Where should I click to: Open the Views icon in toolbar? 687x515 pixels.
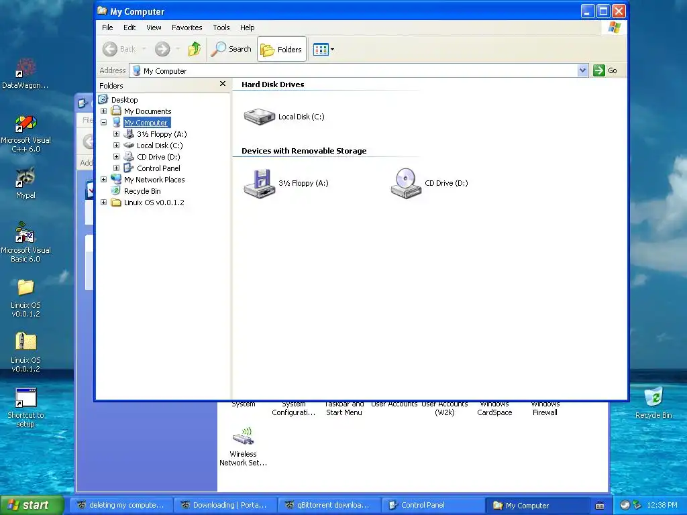pyautogui.click(x=321, y=50)
